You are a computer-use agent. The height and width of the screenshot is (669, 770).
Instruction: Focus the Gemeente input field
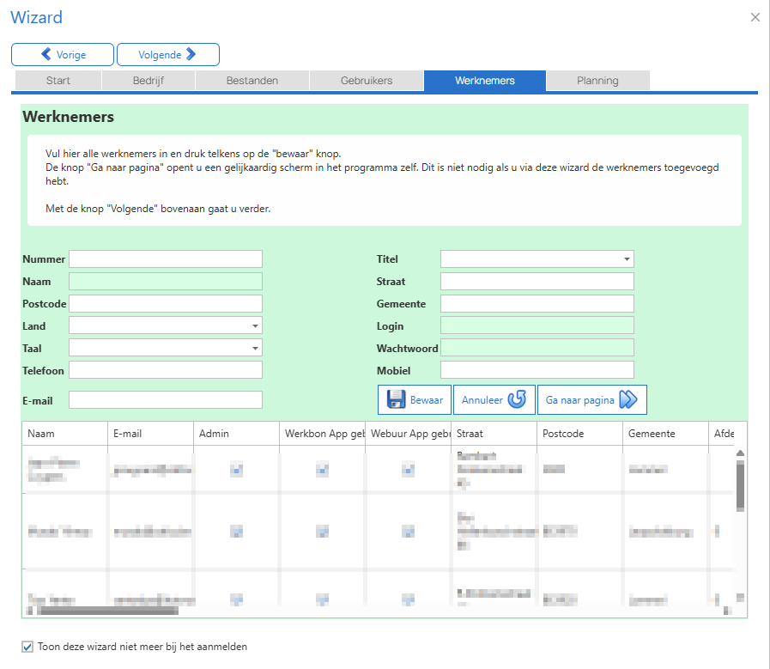click(537, 303)
